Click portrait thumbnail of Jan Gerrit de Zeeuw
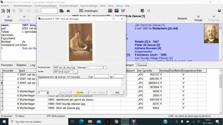223x125 pixels. coord(211,34)
